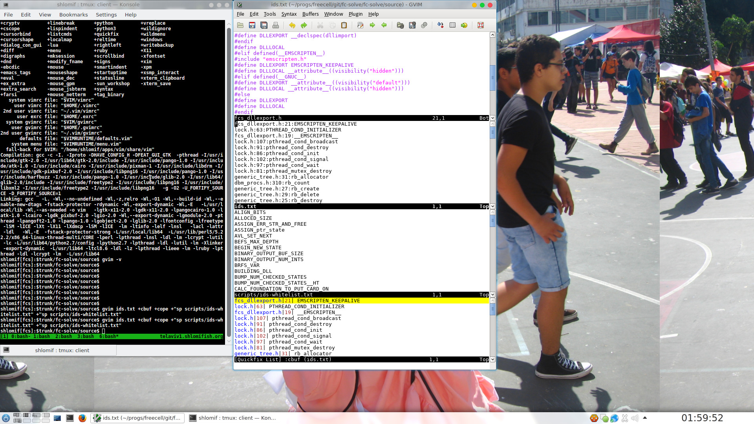Click the up arrow of the top GVIM scrollbar
Image resolution: width=754 pixels, height=424 pixels.
492,35
